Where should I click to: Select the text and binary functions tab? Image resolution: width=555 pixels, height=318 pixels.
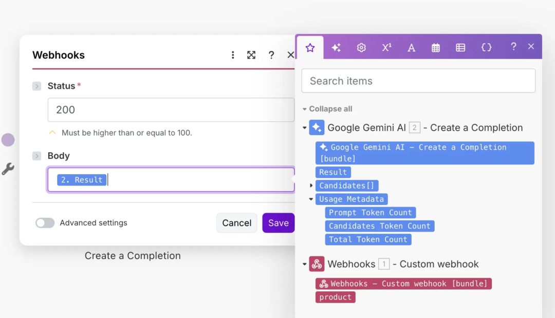[411, 48]
